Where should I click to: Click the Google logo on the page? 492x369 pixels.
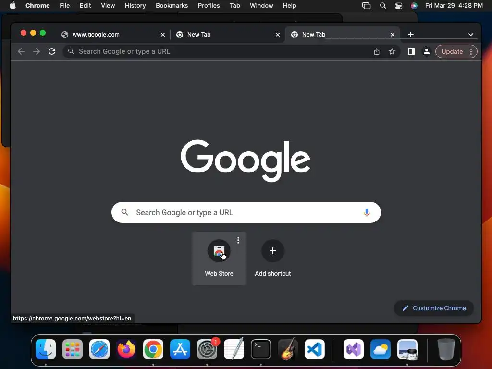pos(246,160)
